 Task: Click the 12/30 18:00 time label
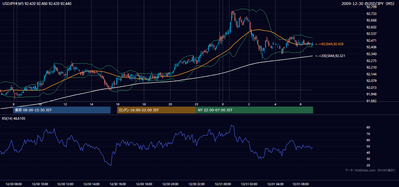[x=144, y=184]
